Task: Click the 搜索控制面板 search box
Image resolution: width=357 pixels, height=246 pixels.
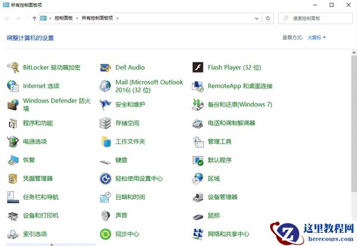Action: 315,18
